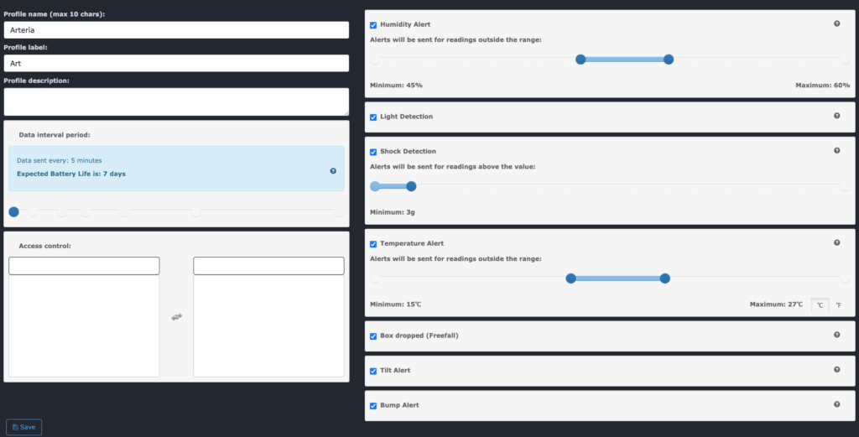Click the Shock Detection slider handle
The height and width of the screenshot is (437, 859).
(x=411, y=186)
